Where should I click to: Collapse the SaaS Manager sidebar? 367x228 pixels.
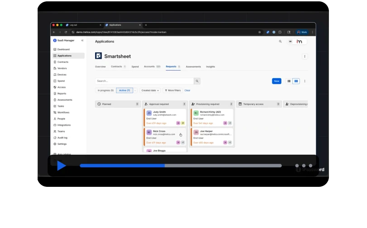(x=82, y=40)
